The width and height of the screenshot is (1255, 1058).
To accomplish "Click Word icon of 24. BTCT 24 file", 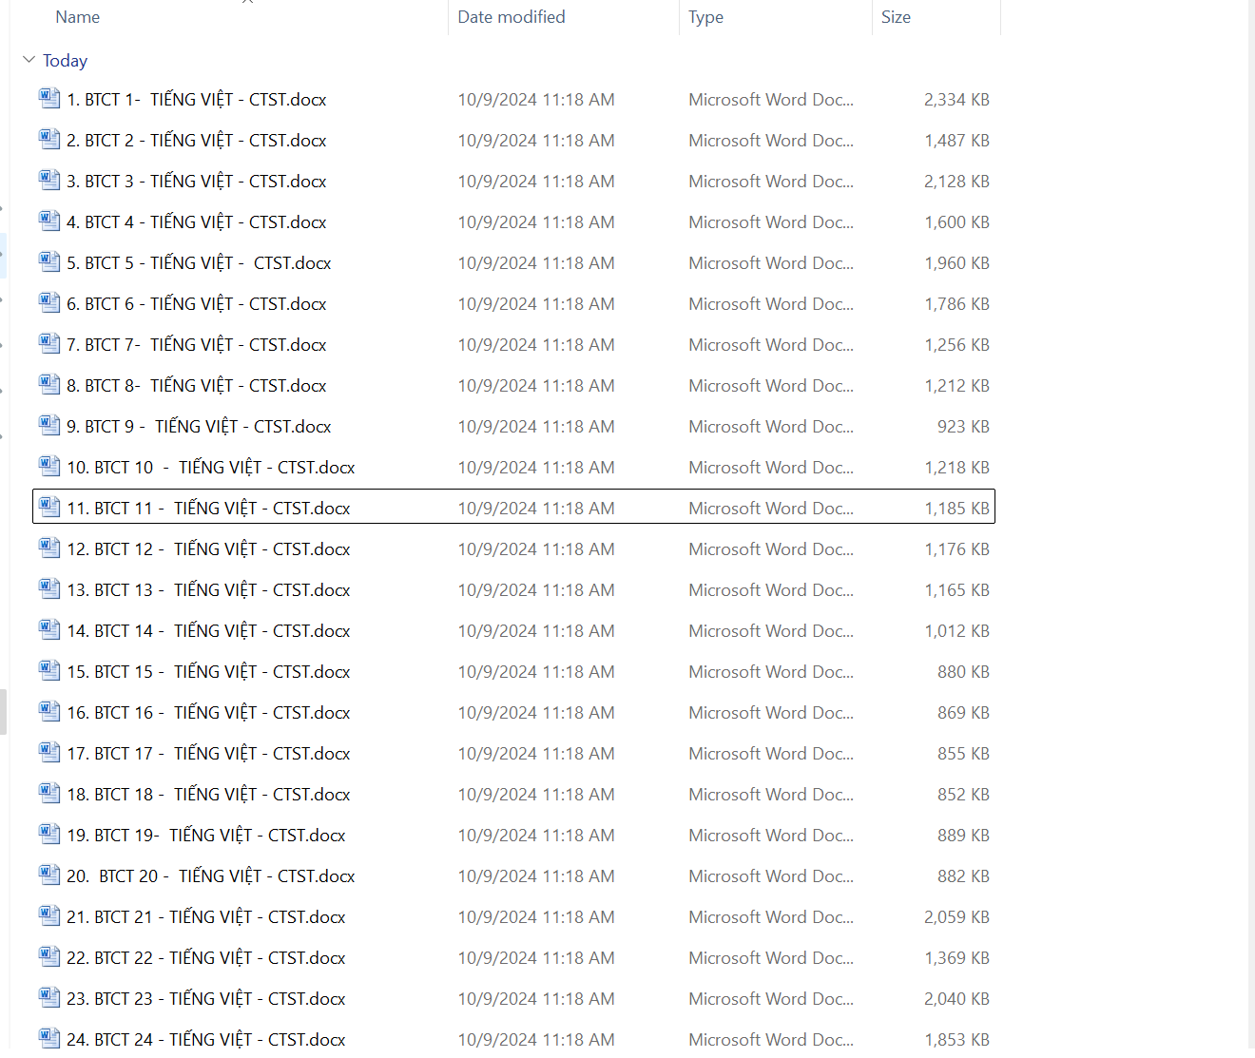I will pyautogui.click(x=49, y=1038).
